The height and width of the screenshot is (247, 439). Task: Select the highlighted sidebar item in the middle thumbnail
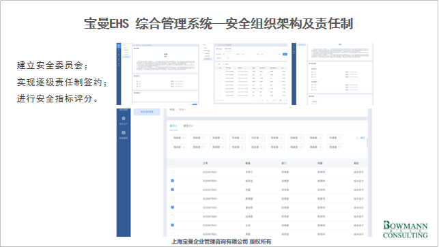point(208,59)
